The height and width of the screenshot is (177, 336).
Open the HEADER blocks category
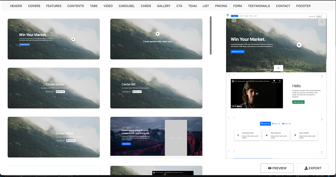pos(16,6)
